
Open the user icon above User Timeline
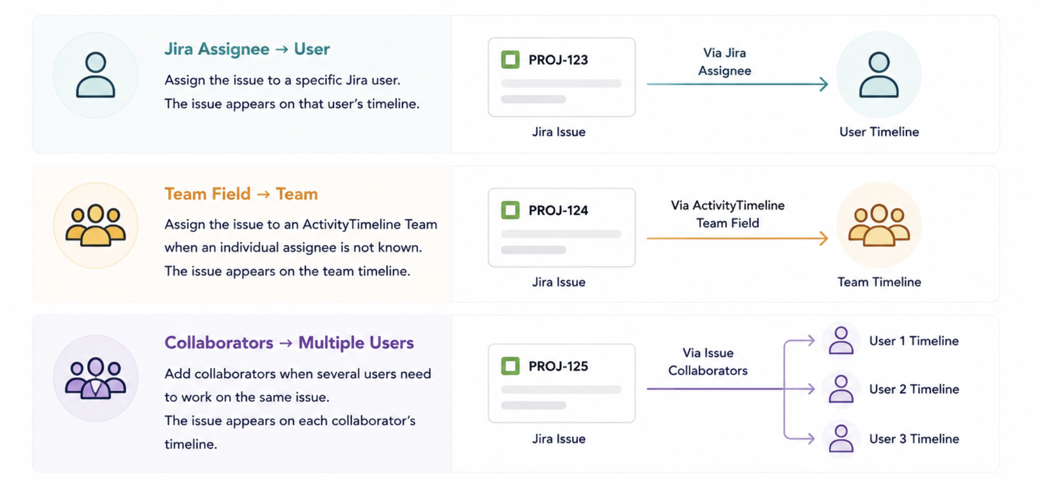coord(879,74)
